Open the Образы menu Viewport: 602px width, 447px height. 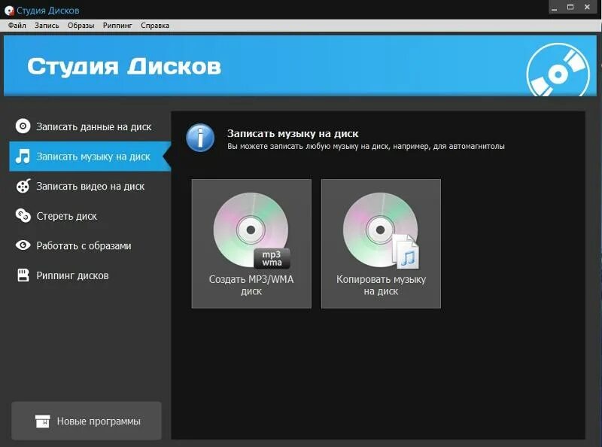pyautogui.click(x=81, y=26)
